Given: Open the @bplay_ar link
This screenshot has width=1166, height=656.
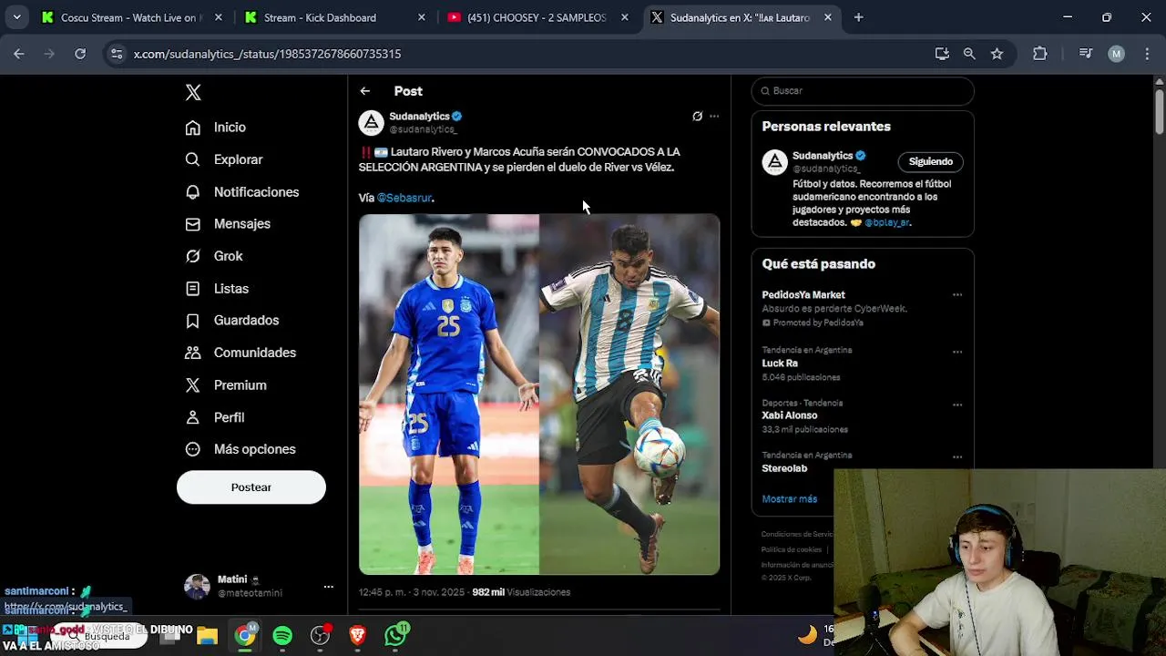Looking at the screenshot, I should click(x=886, y=222).
